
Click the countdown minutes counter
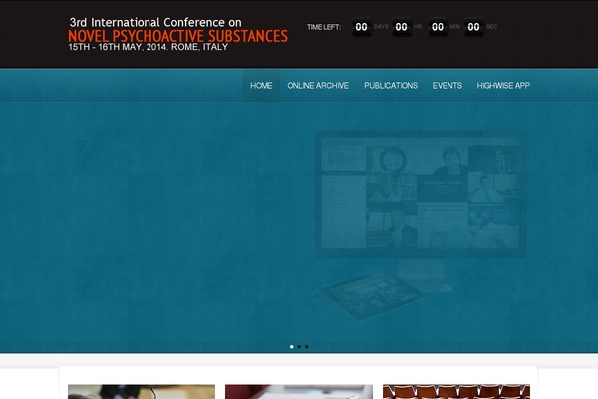pyautogui.click(x=437, y=27)
